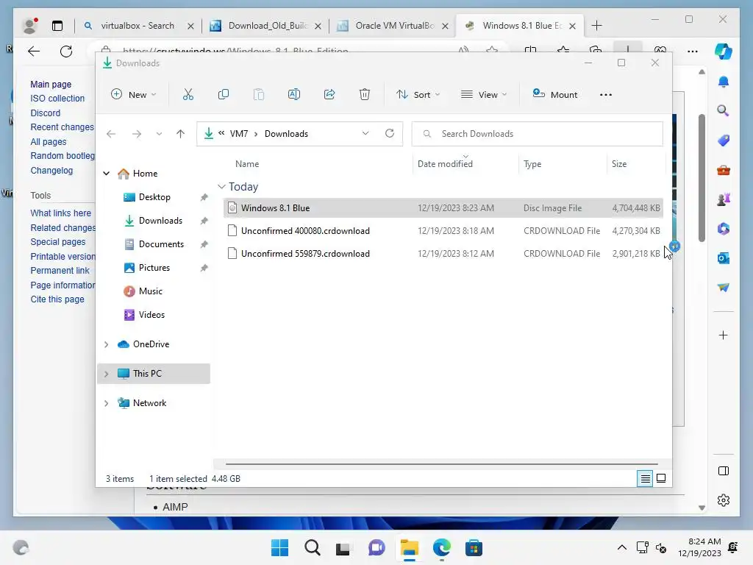The width and height of the screenshot is (753, 565).
Task: Select Pictures in the navigation pane
Action: click(154, 268)
